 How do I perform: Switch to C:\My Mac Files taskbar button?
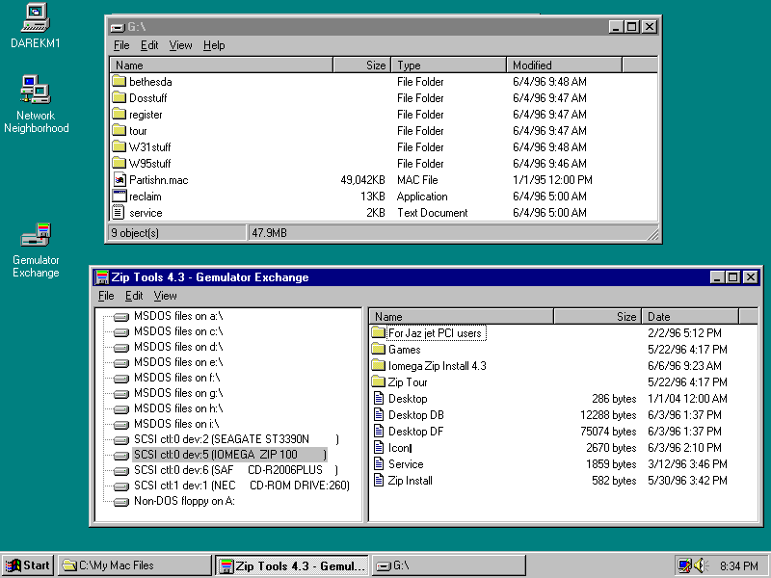coord(134,565)
